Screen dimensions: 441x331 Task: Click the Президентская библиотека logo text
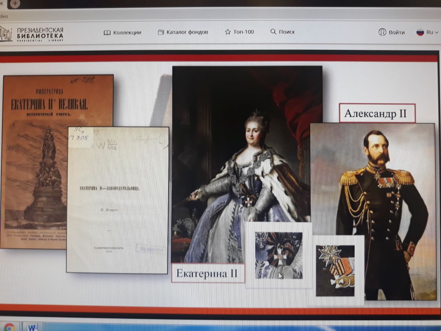[40, 34]
